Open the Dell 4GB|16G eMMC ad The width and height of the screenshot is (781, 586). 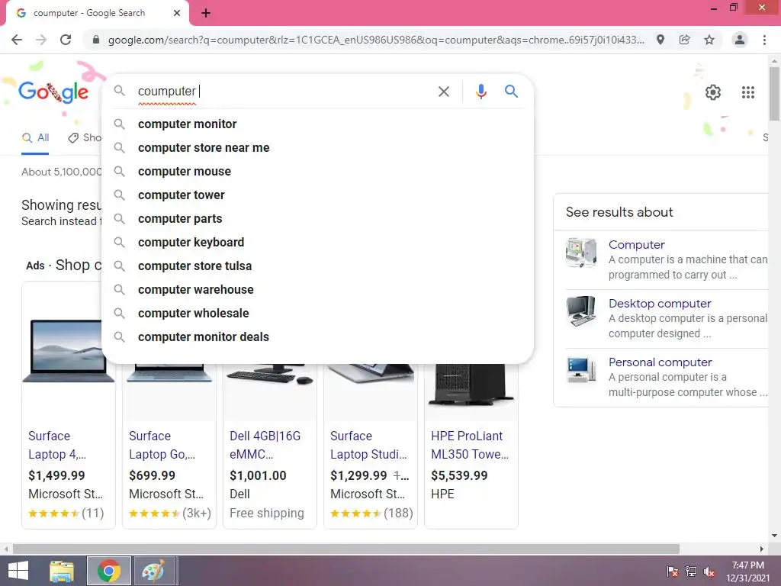click(x=265, y=445)
